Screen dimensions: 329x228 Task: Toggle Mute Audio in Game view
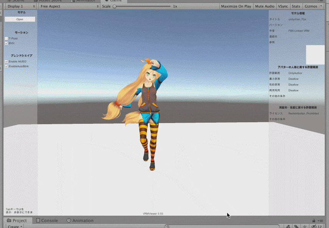[264, 6]
